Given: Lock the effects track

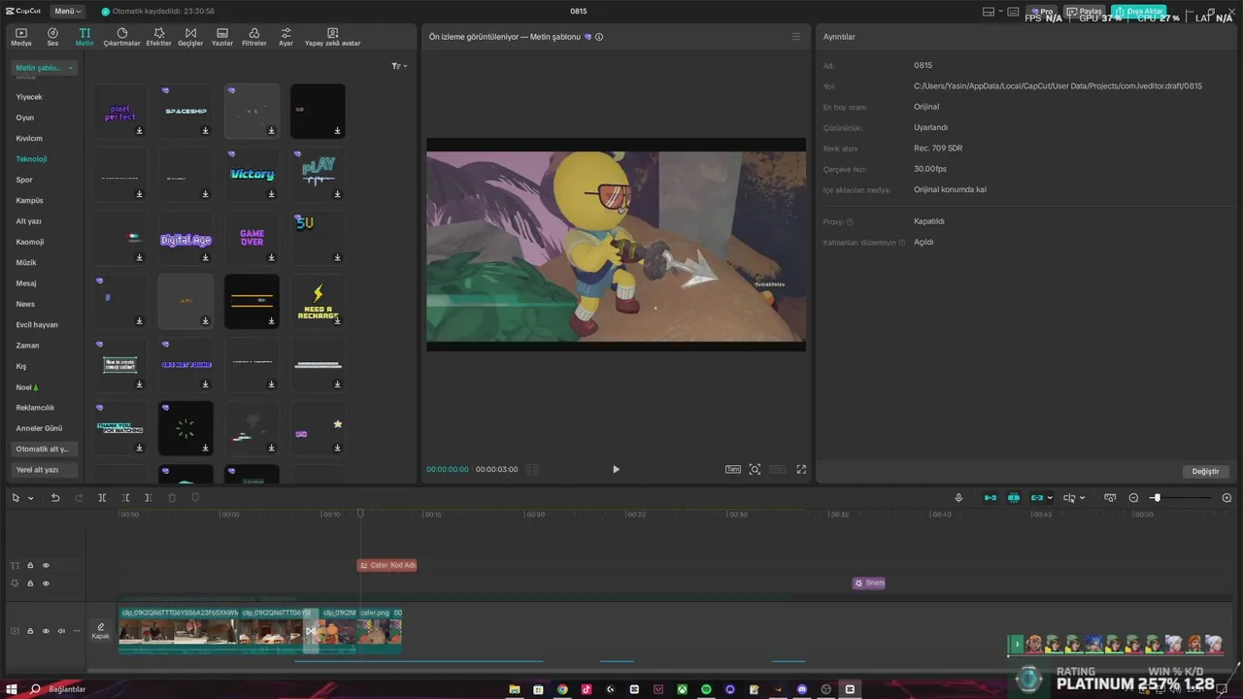Looking at the screenshot, I should [30, 583].
